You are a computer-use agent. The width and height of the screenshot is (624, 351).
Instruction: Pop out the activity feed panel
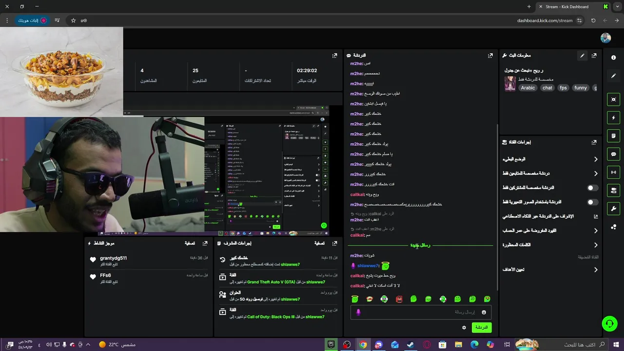(x=205, y=243)
